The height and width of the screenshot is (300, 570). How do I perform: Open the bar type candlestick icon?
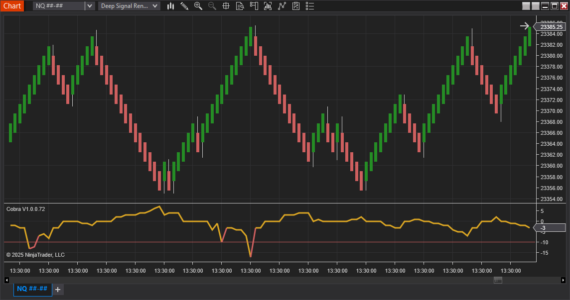pyautogui.click(x=171, y=6)
